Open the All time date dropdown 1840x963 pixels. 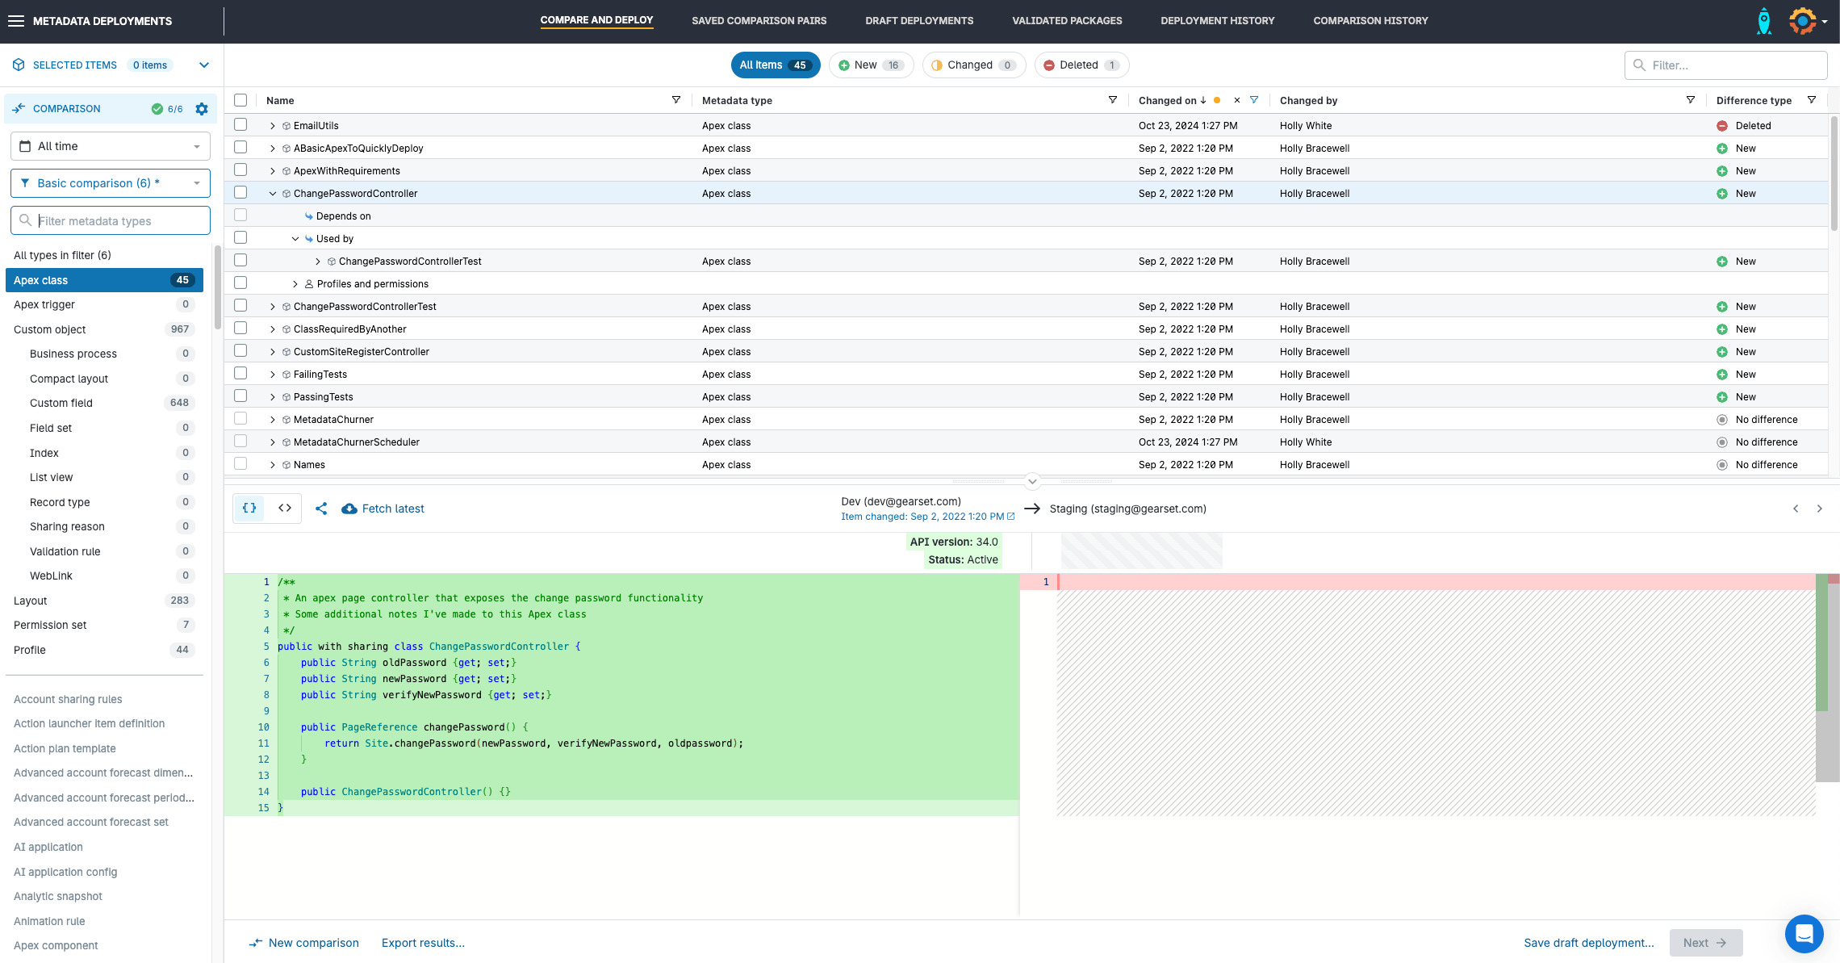(x=111, y=146)
